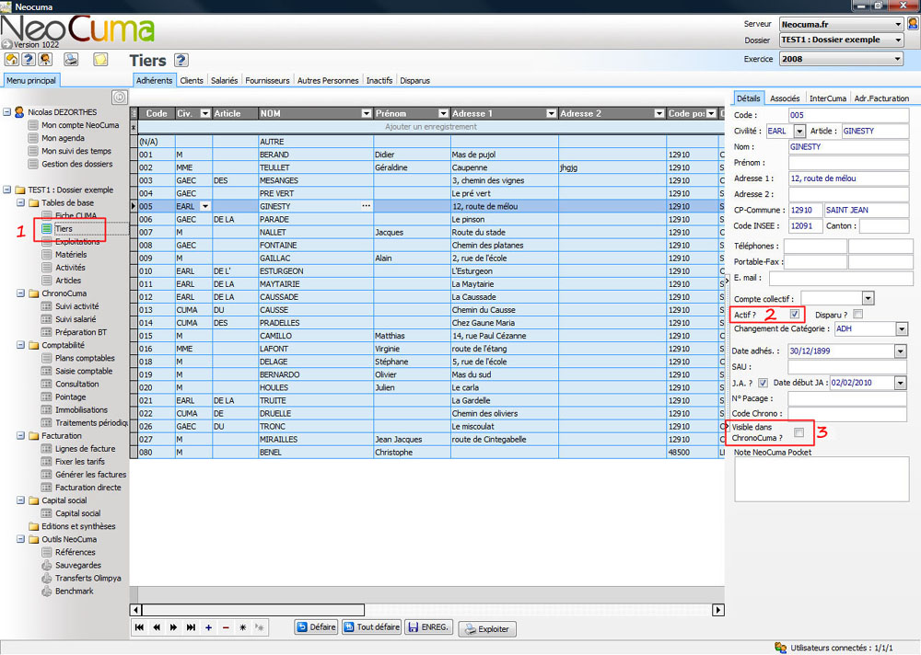
Task: Open the Serveur dropdown
Action: point(898,24)
